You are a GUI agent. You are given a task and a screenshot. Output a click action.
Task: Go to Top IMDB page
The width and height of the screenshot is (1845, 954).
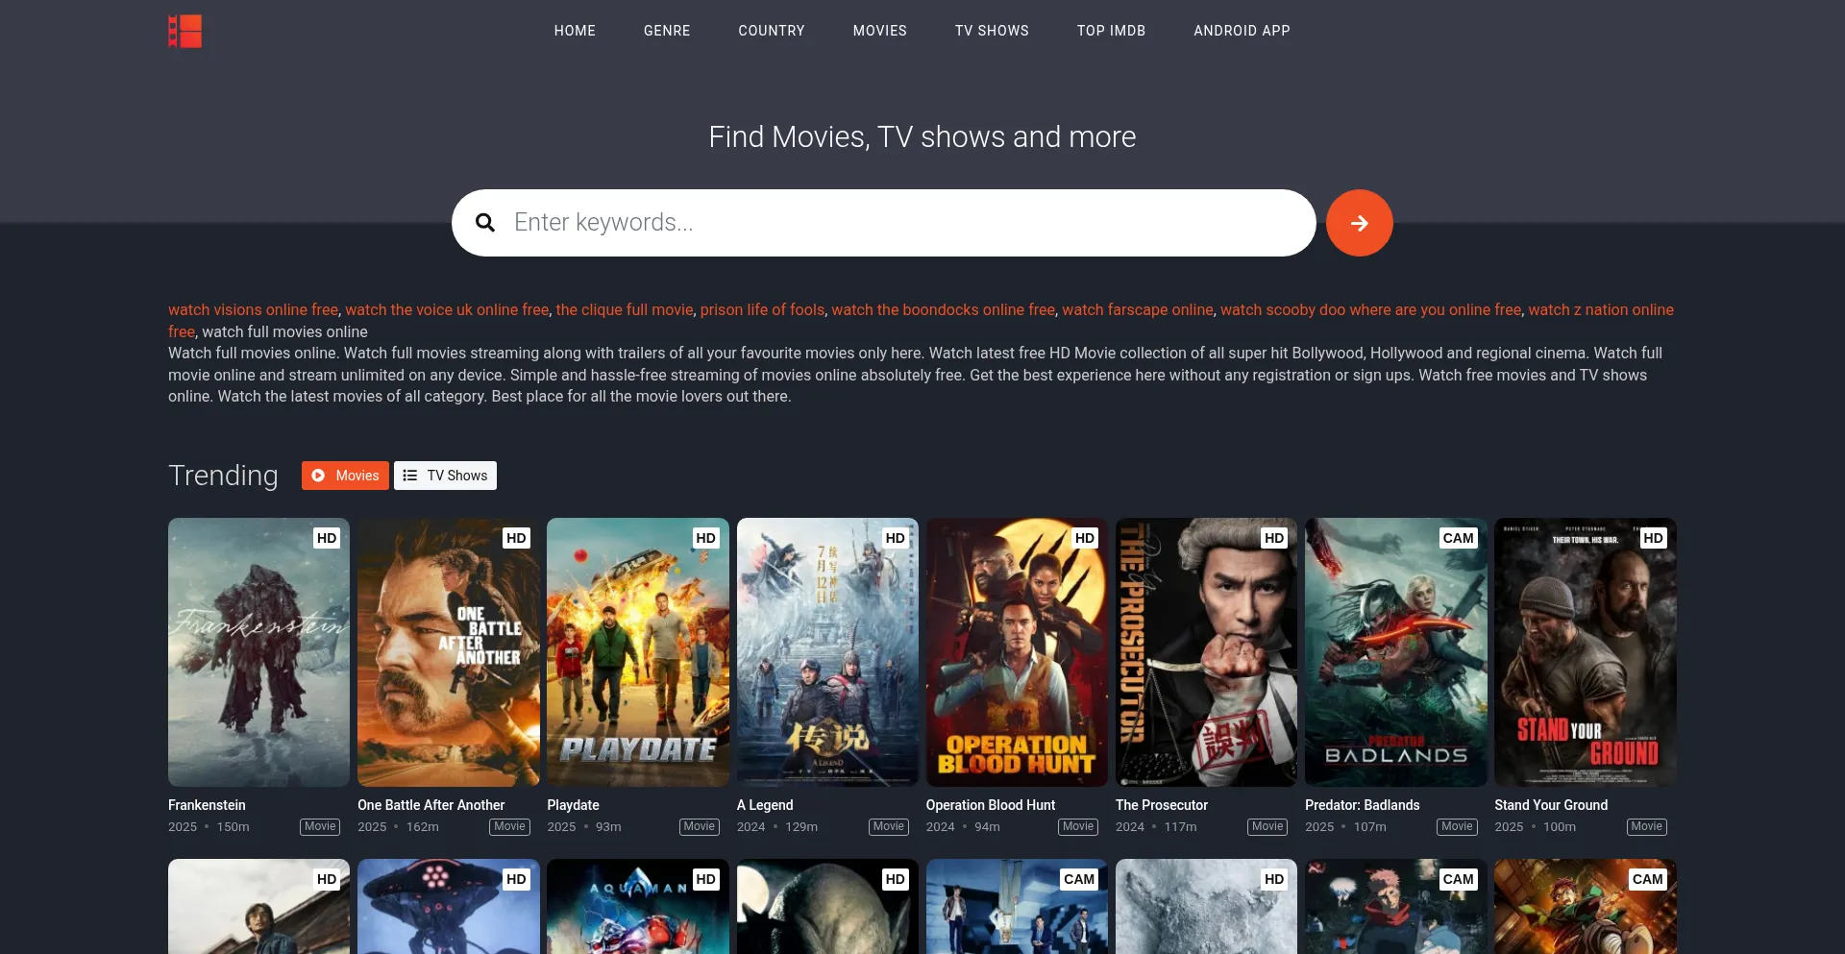click(x=1111, y=31)
